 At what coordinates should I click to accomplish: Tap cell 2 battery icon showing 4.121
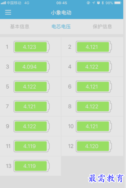94,47
